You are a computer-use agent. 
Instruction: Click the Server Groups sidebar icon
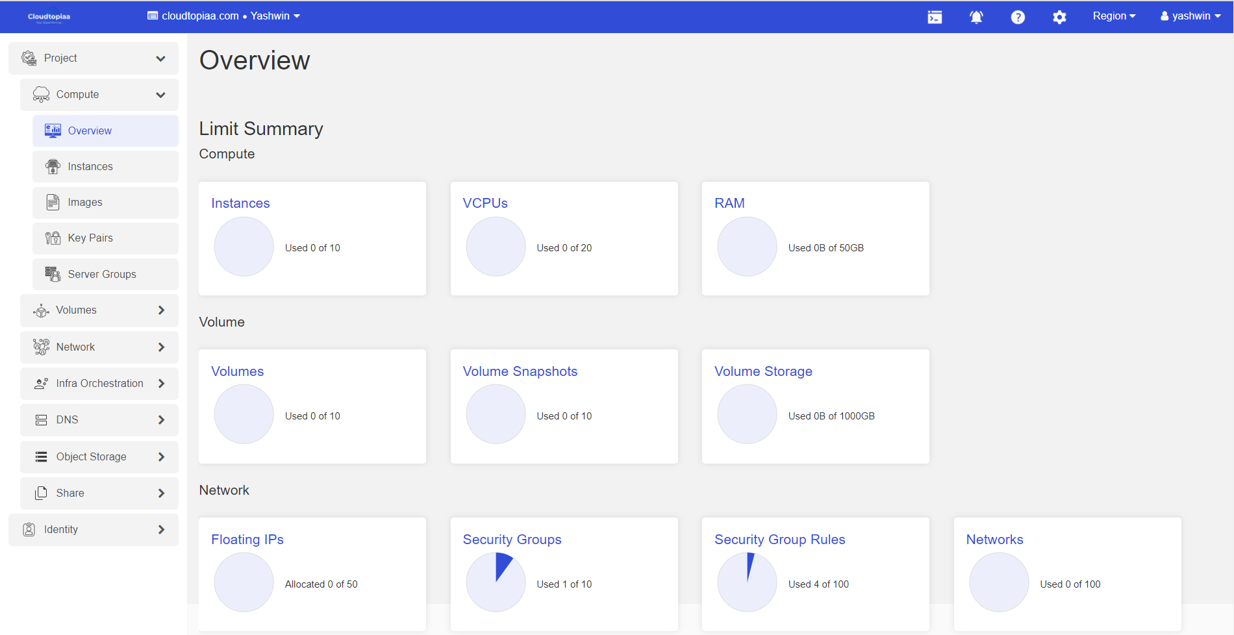point(53,274)
